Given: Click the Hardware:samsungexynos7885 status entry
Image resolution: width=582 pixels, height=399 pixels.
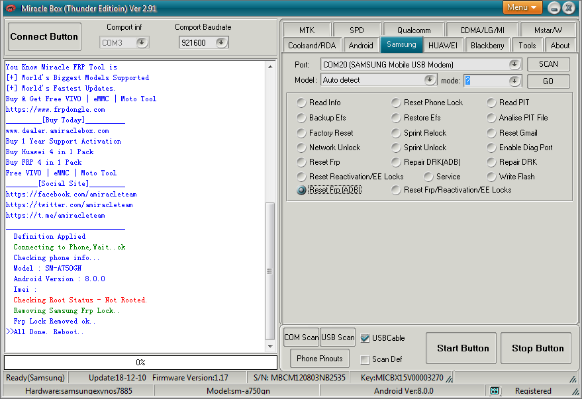Looking at the screenshot, I should tap(79, 390).
